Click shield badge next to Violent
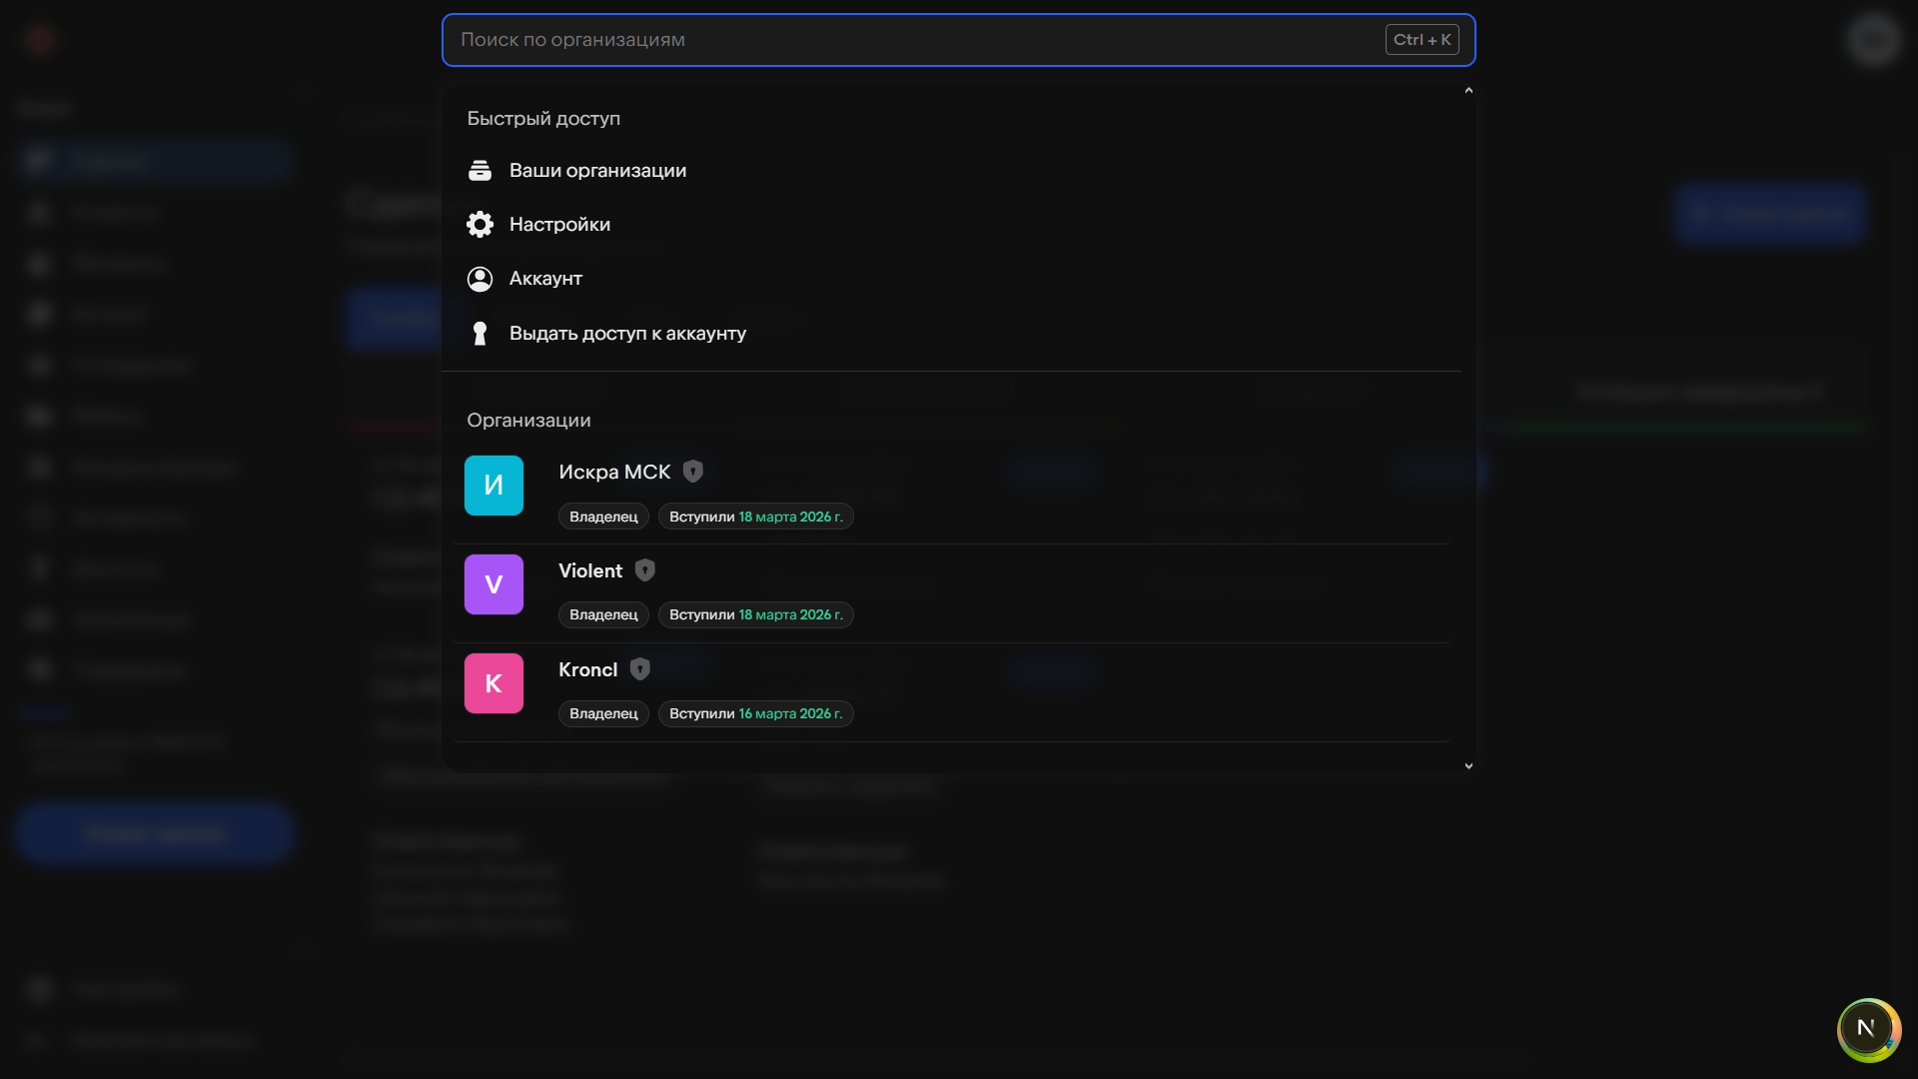Viewport: 1918px width, 1079px height. click(x=645, y=570)
